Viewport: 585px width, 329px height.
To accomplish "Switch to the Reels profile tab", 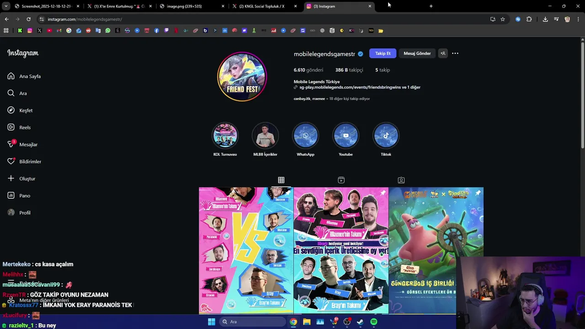I will 341,180.
